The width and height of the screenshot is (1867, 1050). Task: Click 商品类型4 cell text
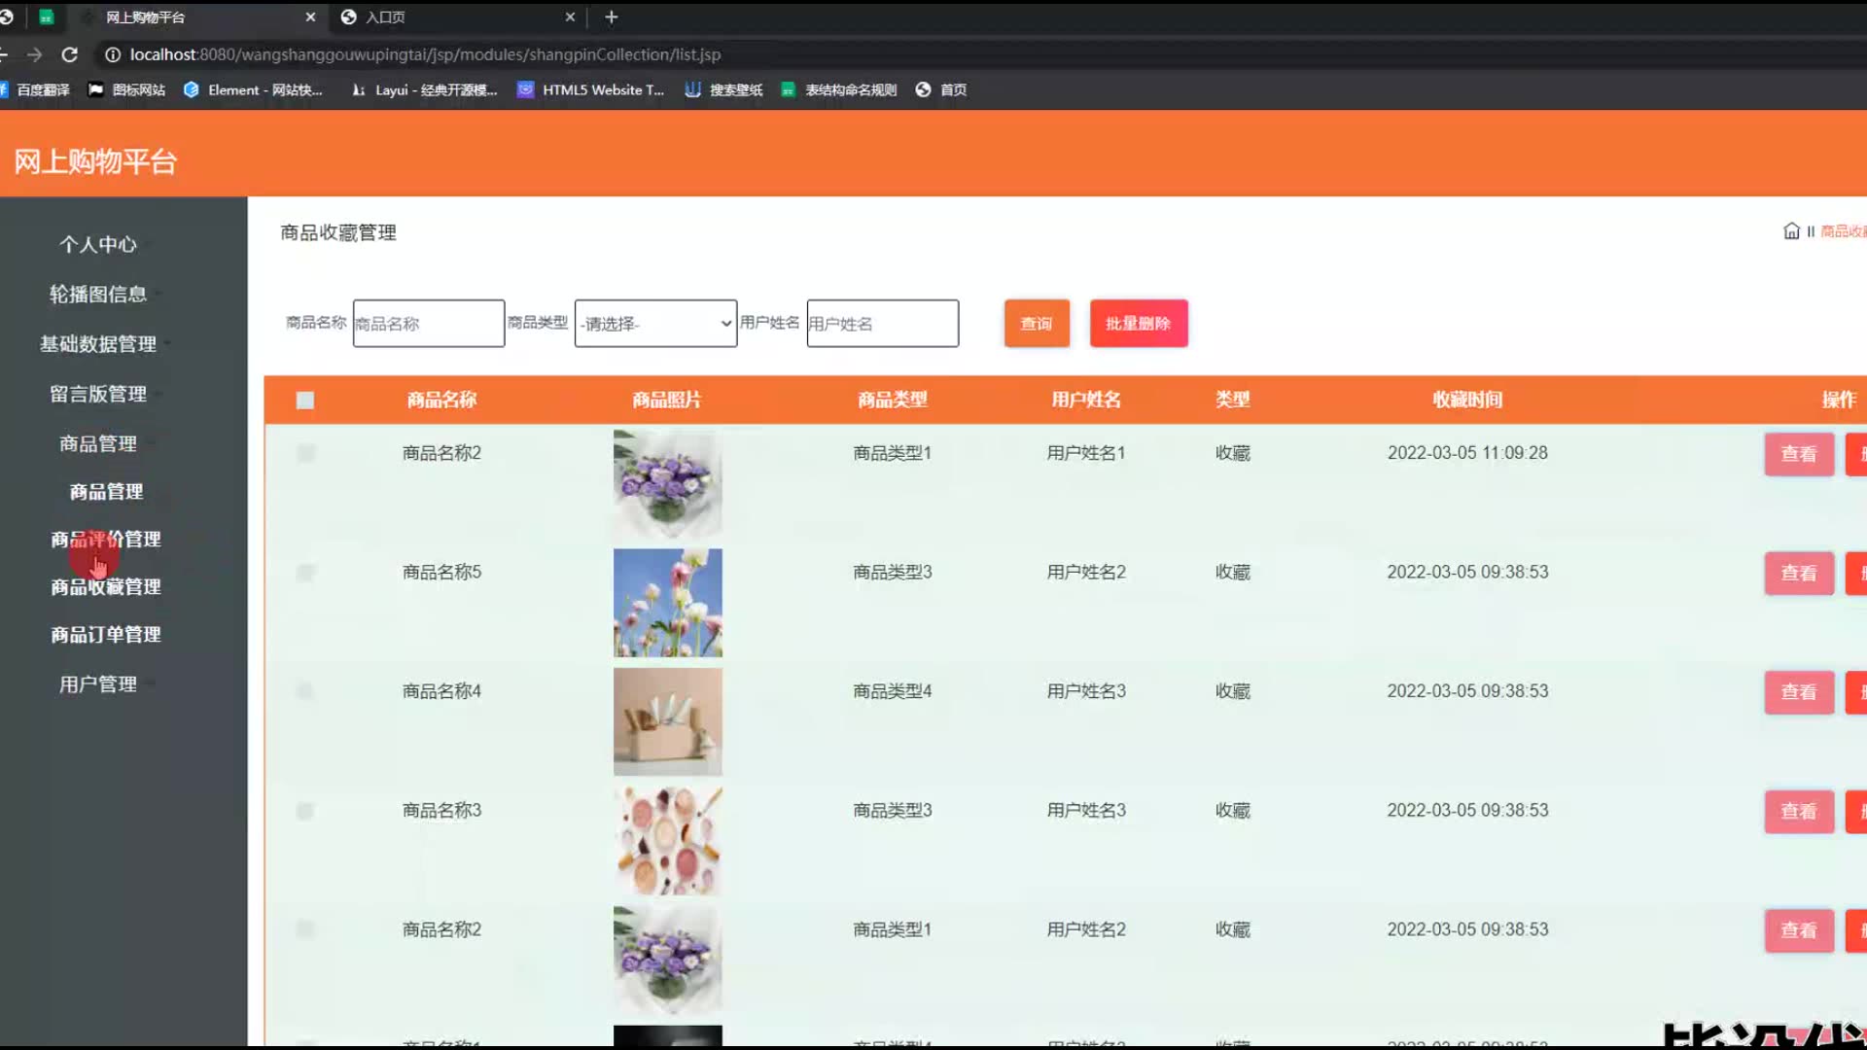(x=893, y=691)
